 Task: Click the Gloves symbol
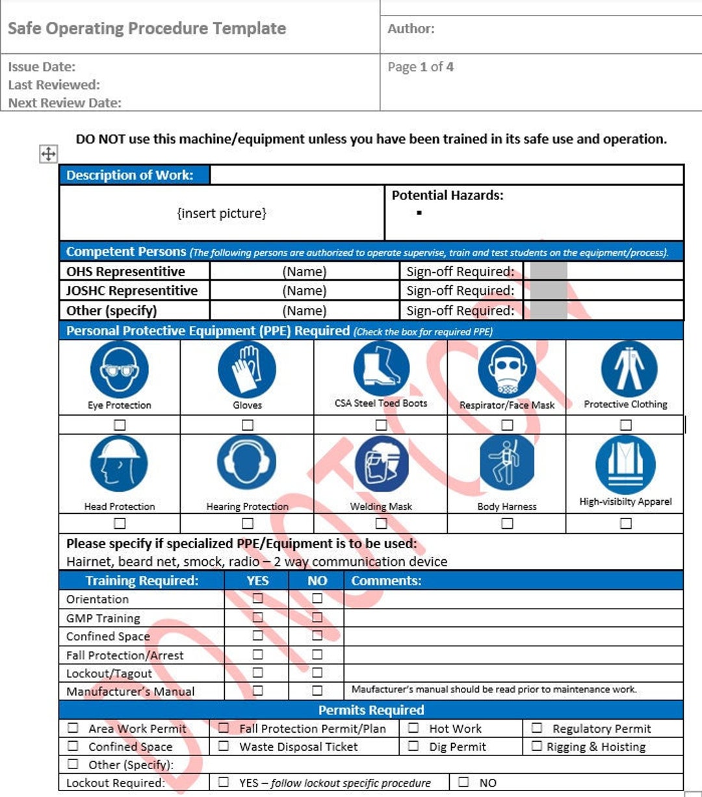pos(246,370)
